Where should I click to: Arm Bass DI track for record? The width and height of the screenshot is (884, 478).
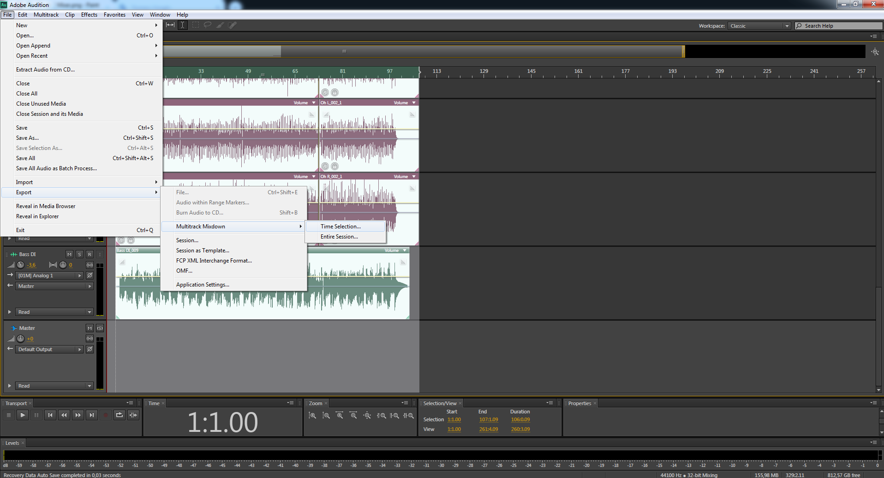90,254
